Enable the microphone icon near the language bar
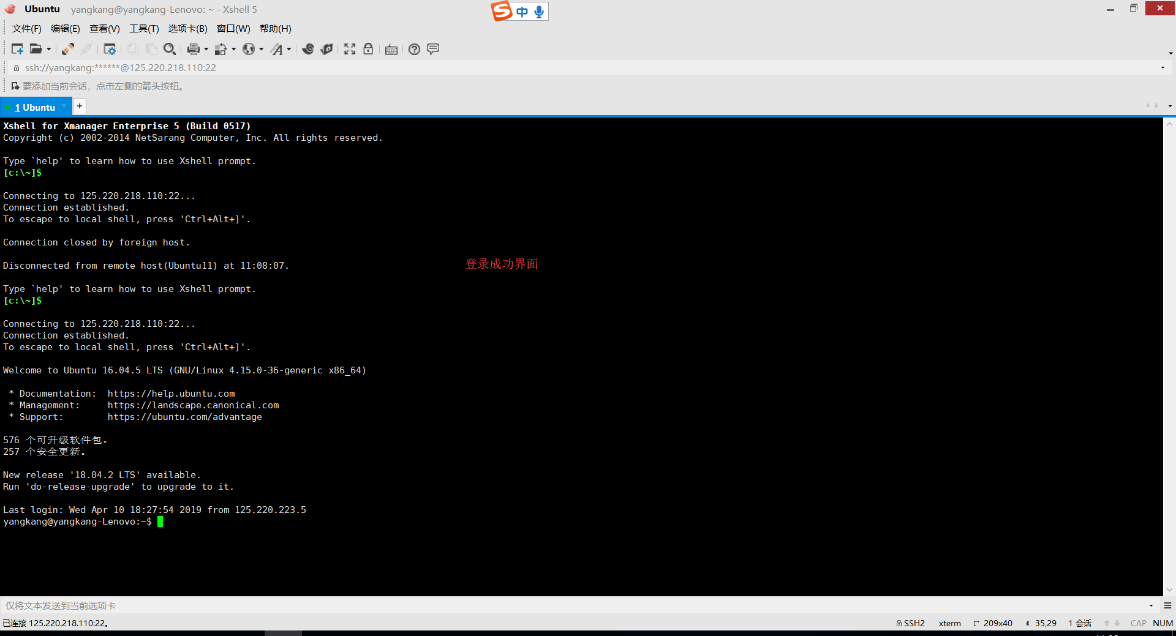 point(538,11)
